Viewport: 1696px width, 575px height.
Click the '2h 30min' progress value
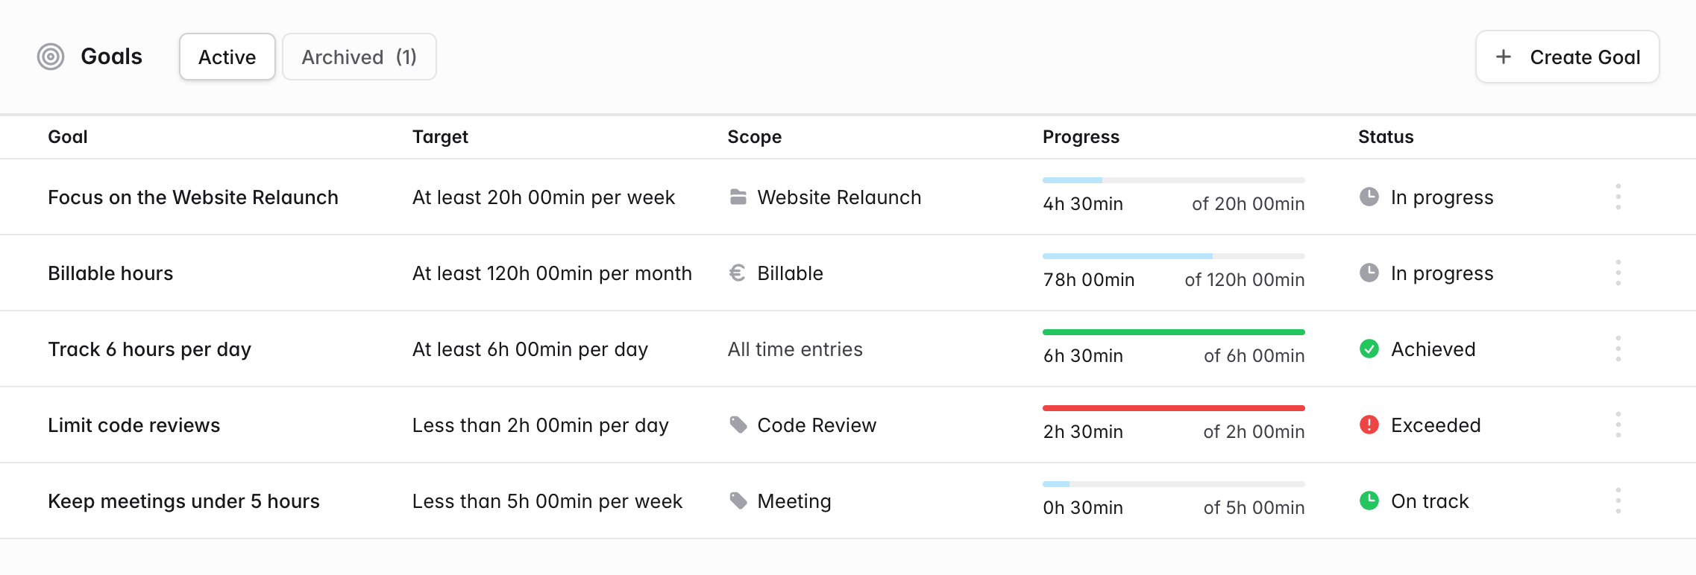coord(1083,432)
